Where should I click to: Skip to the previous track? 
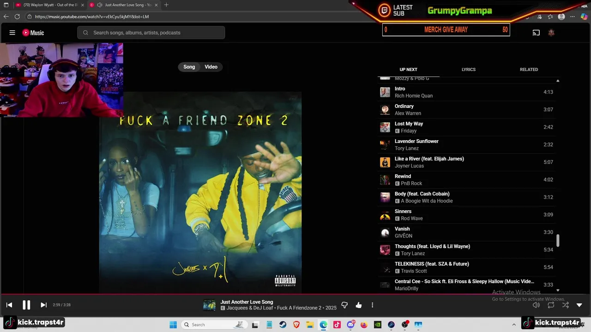9,305
